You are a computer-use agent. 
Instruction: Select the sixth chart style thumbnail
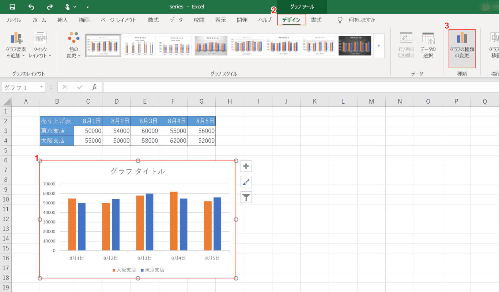[283, 46]
